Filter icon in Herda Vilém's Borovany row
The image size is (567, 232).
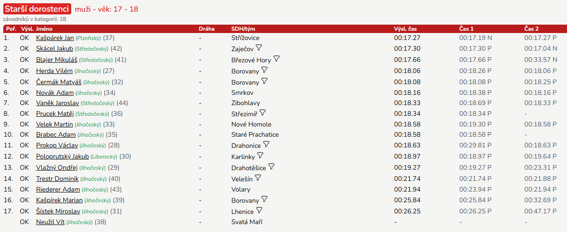264,70
